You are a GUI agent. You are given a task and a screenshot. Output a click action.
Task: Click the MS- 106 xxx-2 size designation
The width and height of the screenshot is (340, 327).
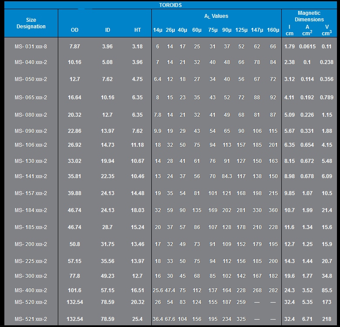click(31, 145)
